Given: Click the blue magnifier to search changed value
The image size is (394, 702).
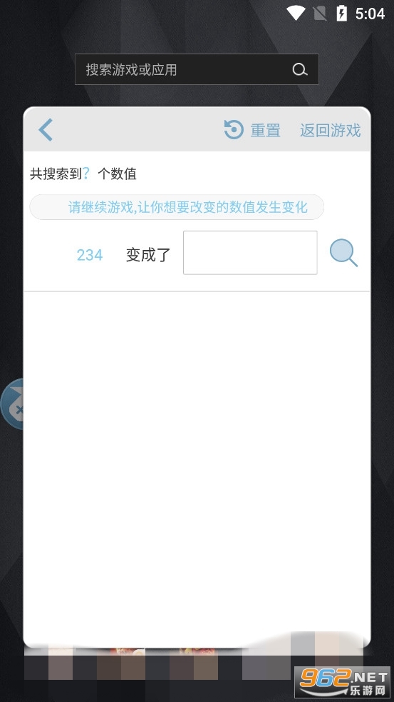Looking at the screenshot, I should [x=343, y=253].
